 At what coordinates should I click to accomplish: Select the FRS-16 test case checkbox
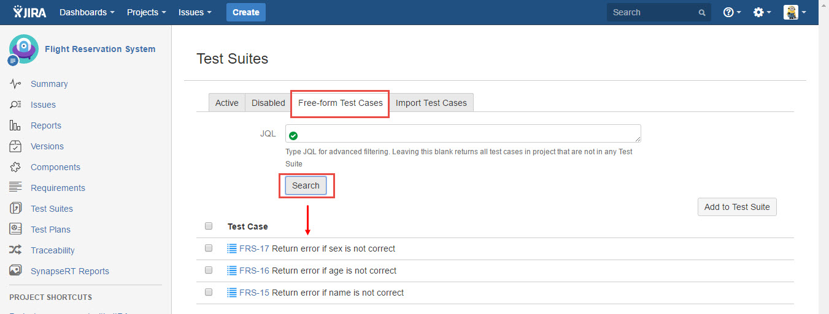[x=209, y=271]
